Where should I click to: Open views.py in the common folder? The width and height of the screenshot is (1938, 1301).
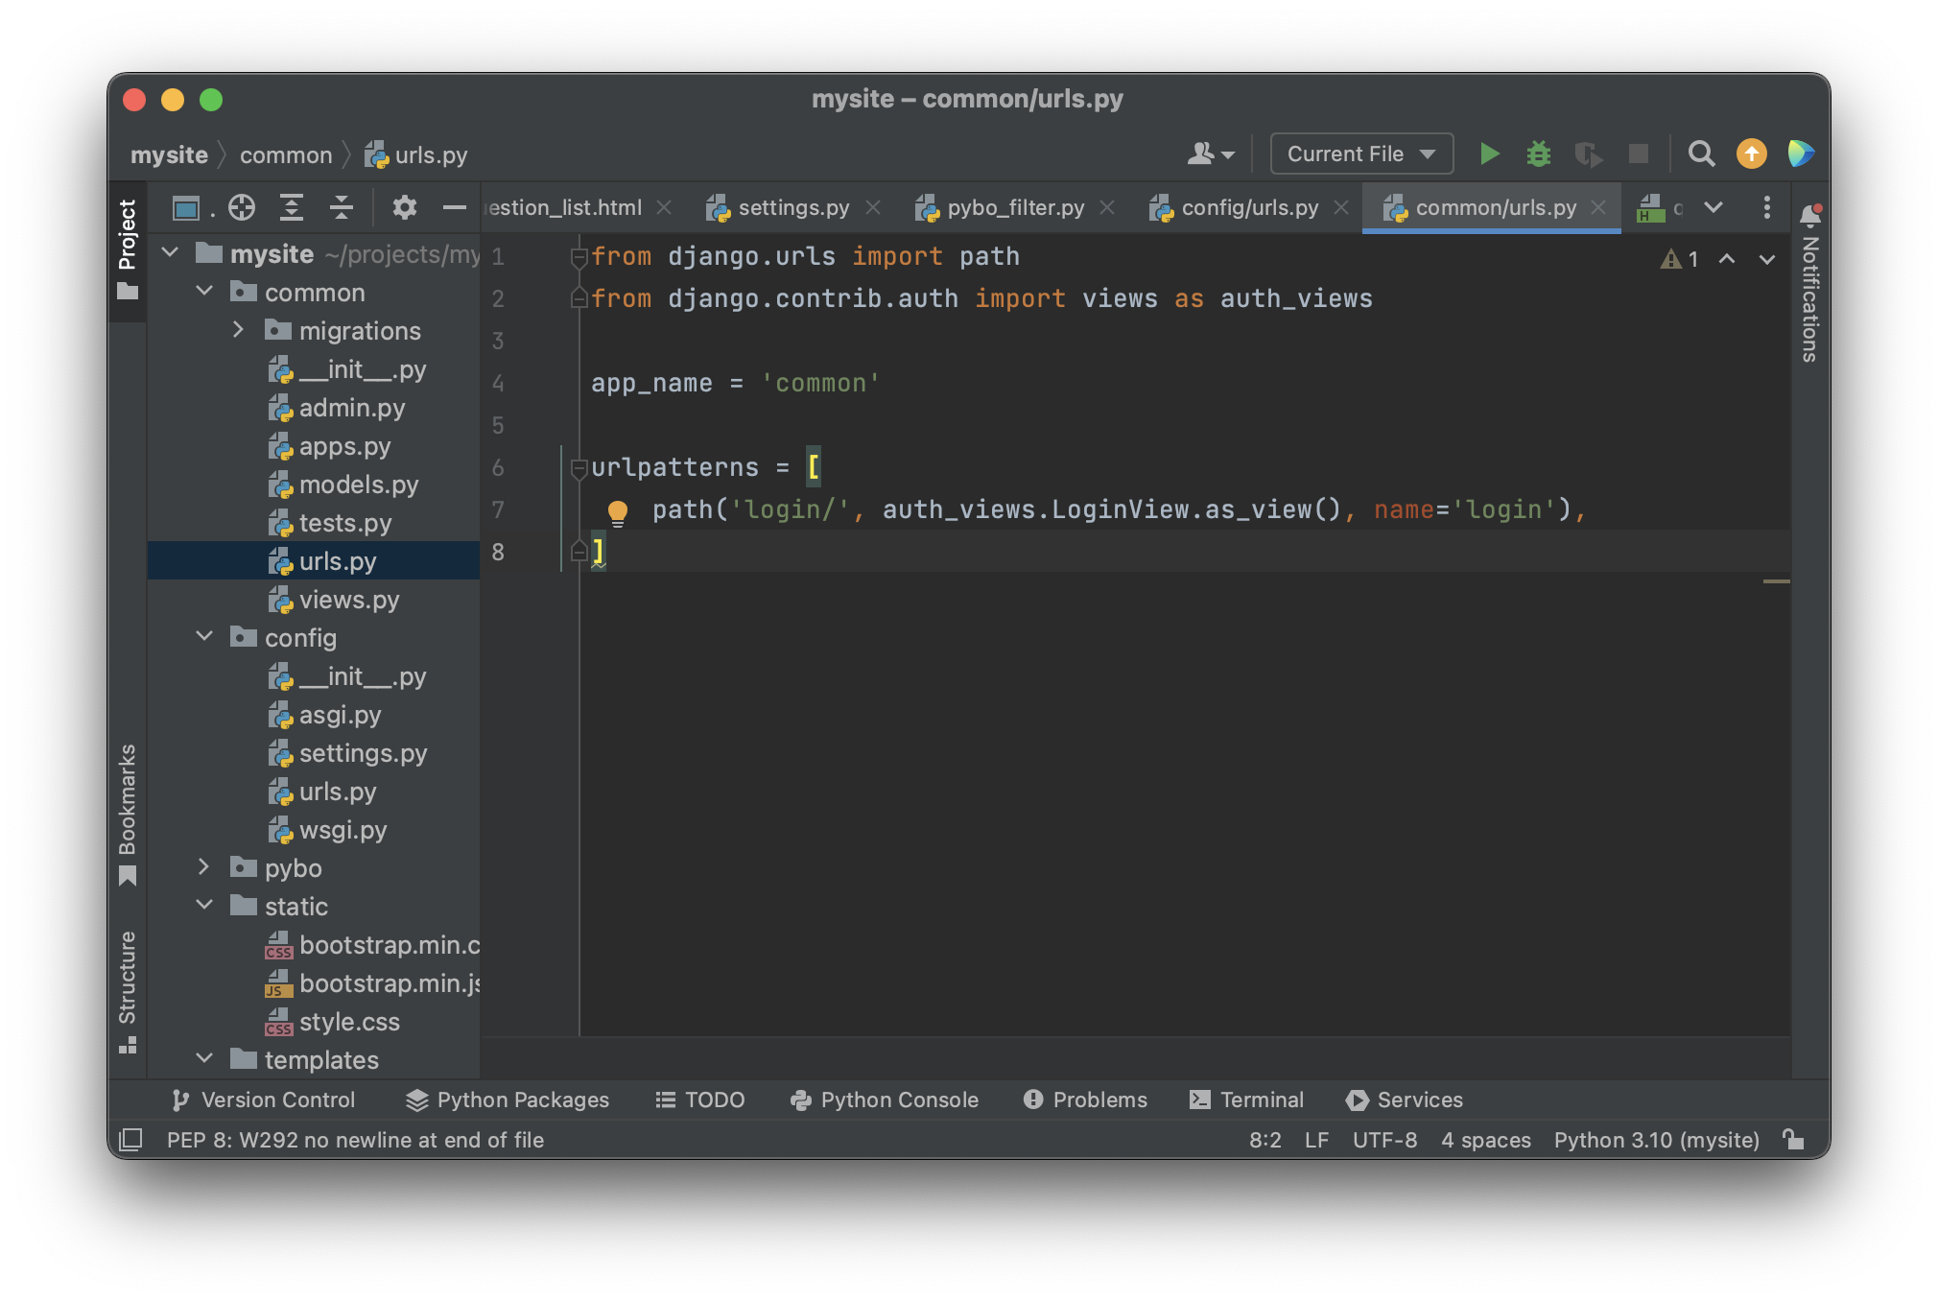[348, 600]
